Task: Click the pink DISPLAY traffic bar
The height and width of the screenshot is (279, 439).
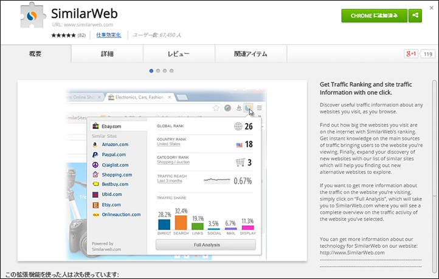Action: (248, 227)
